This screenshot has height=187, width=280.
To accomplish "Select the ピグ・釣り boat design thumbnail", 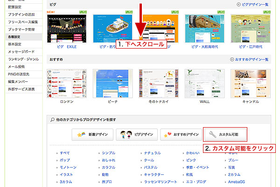I will [112, 29].
